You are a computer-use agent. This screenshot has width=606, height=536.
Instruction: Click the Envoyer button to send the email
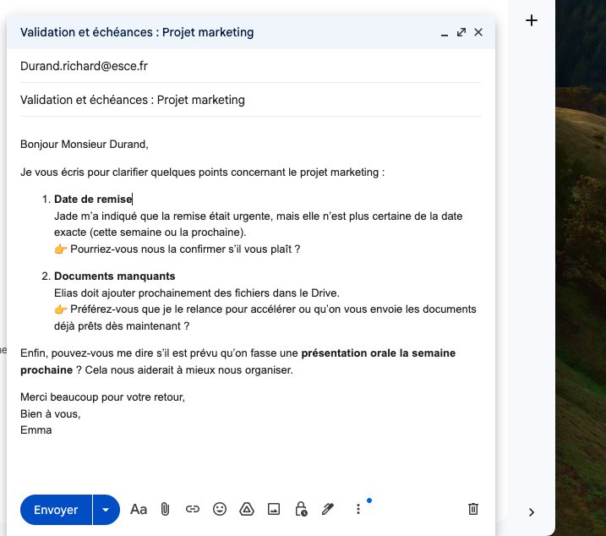point(56,510)
